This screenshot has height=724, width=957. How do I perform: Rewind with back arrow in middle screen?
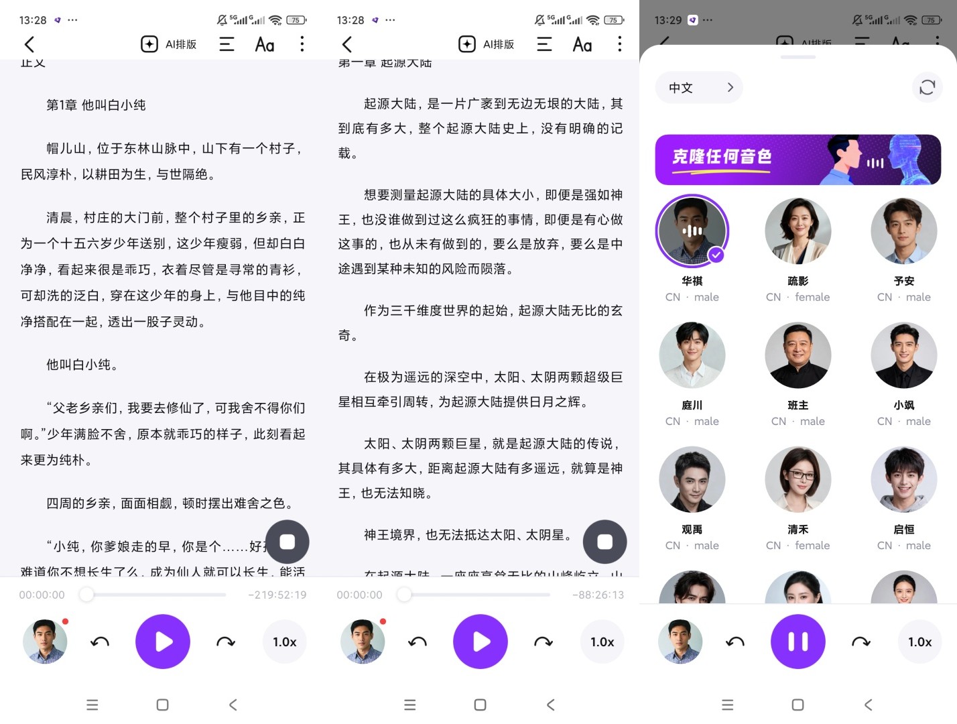pyautogui.click(x=418, y=642)
